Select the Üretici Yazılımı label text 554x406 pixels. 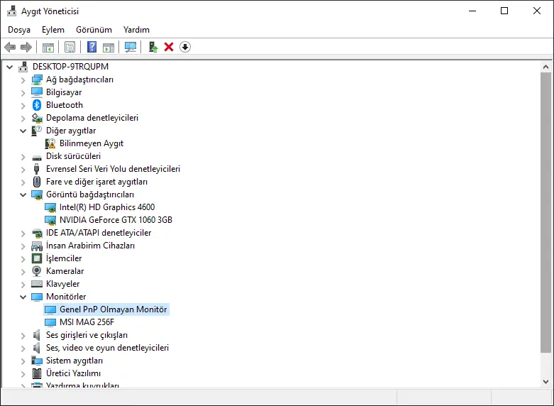[74, 373]
